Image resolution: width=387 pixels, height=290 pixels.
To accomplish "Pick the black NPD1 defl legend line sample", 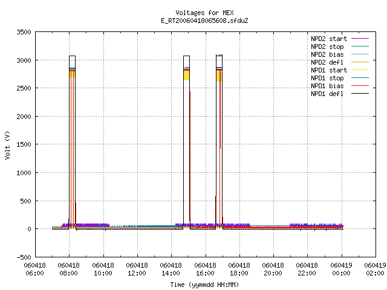I will point(360,94).
